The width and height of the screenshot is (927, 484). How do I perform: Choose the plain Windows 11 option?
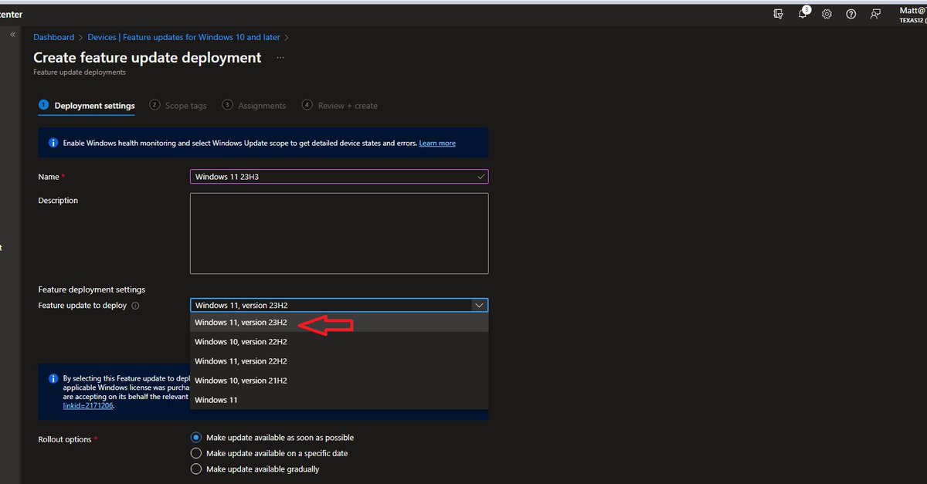click(x=339, y=400)
